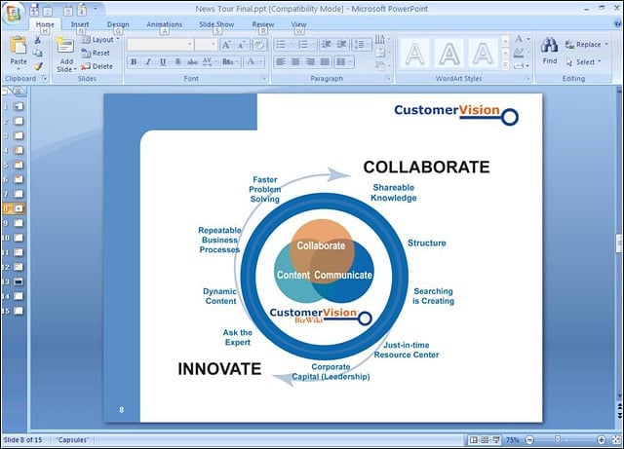624x449 pixels.
Task: Decrease font size with Shrink Font
Action: click(241, 45)
